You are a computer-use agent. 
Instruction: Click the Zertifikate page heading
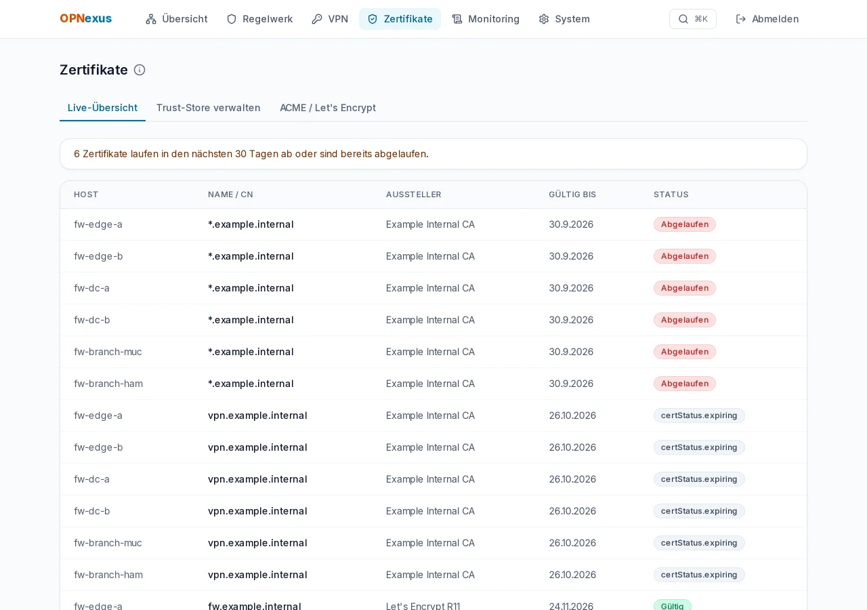tap(93, 70)
